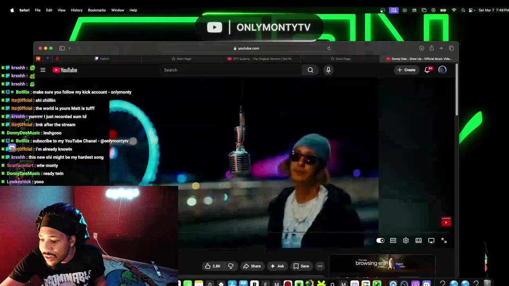Screen dimensions: 509x286
Task: Open the YouTube guide hamburger menu
Action: (43, 70)
